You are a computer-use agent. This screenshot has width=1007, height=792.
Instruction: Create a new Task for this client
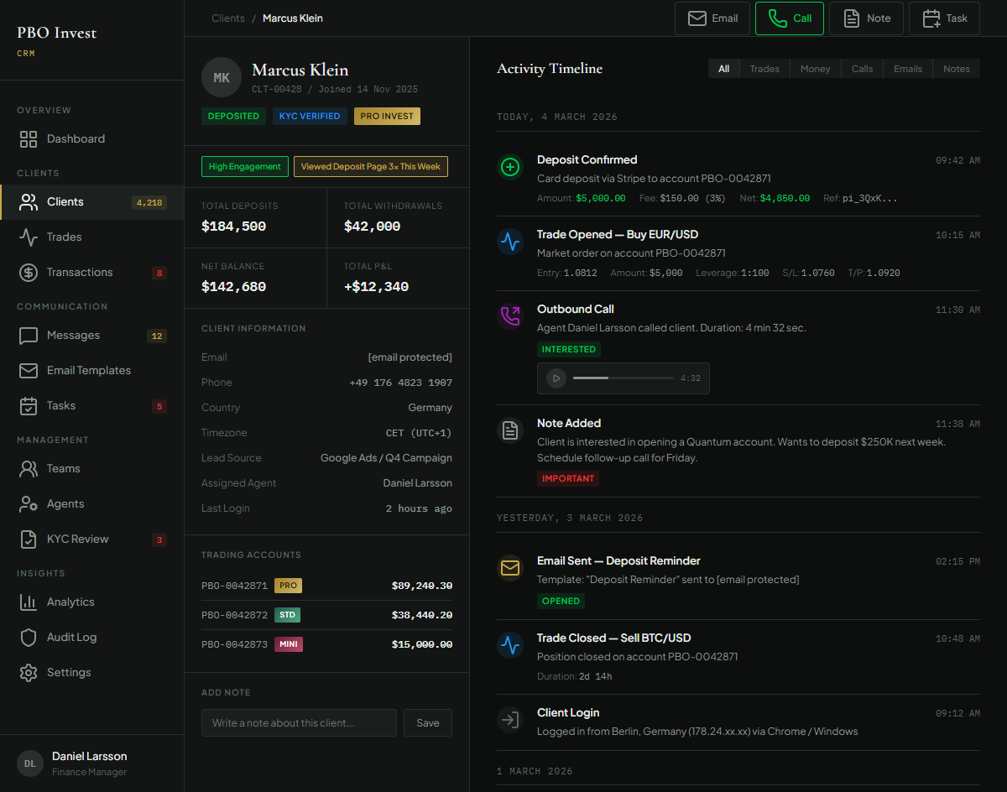tap(944, 18)
